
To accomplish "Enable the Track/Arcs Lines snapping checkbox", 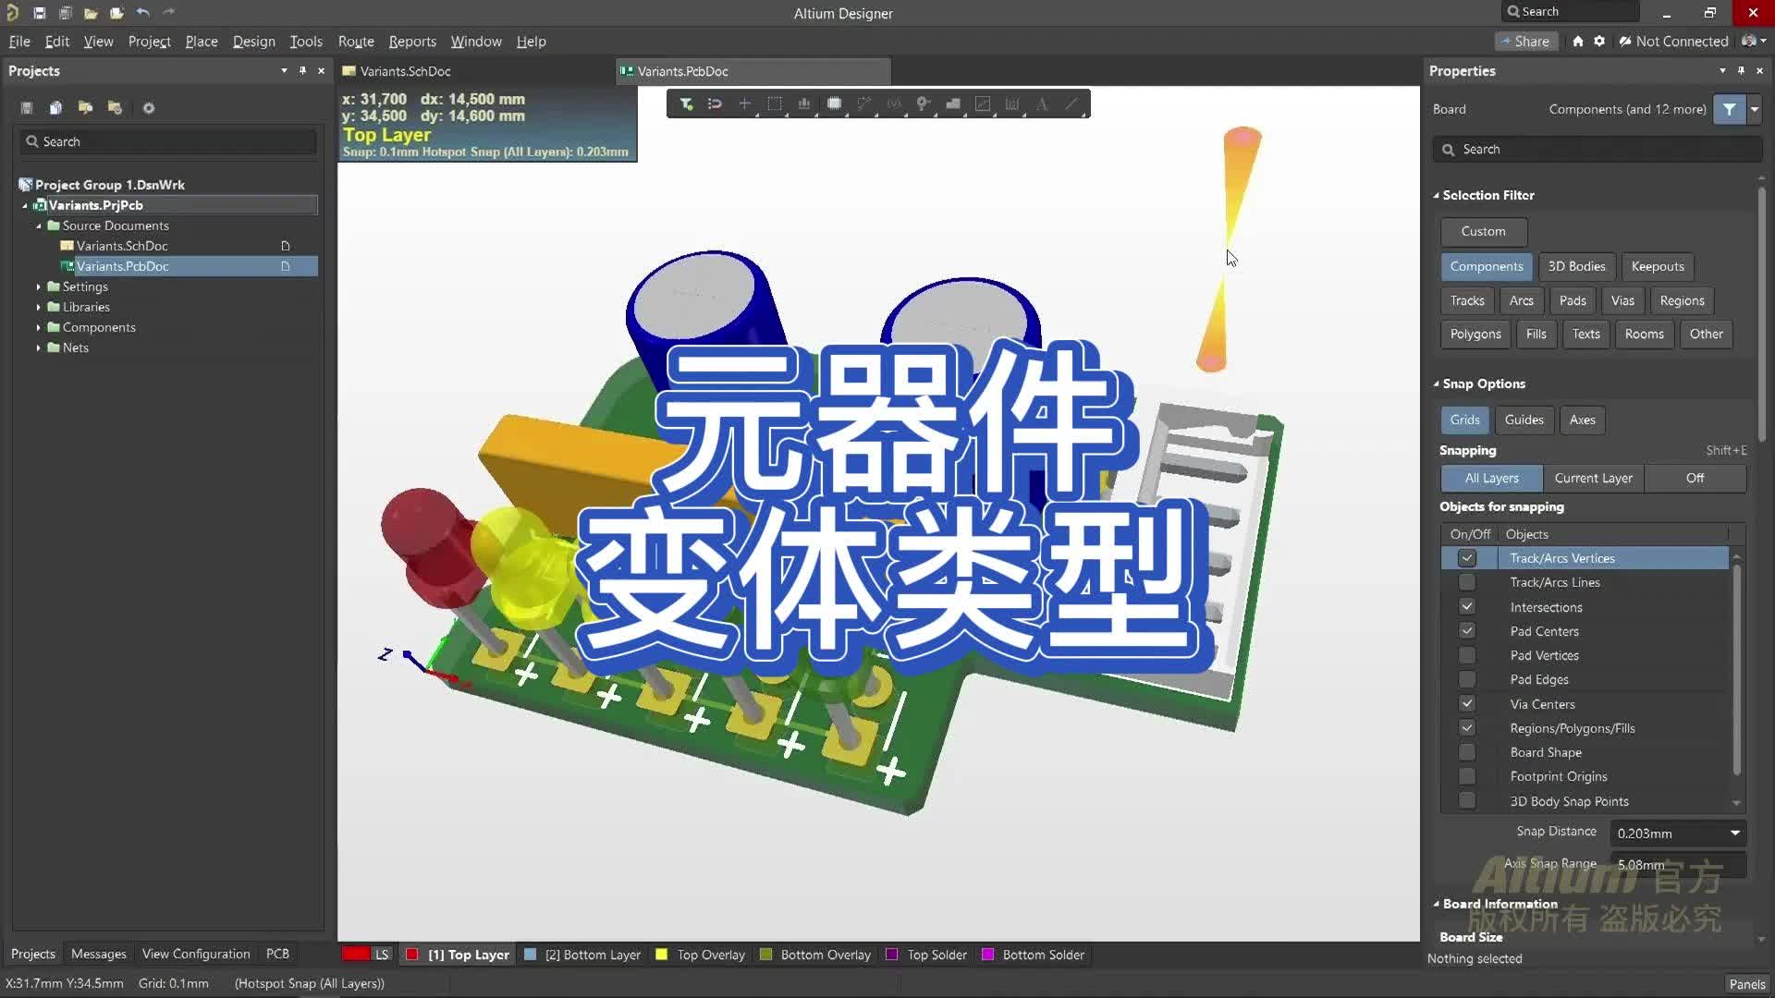I will [1467, 582].
